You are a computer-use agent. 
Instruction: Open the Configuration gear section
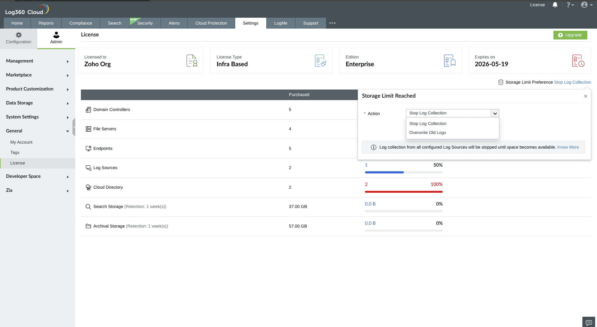tap(19, 38)
